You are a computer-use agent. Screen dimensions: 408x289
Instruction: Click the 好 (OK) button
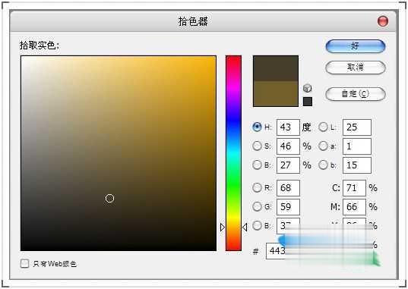tap(355, 46)
